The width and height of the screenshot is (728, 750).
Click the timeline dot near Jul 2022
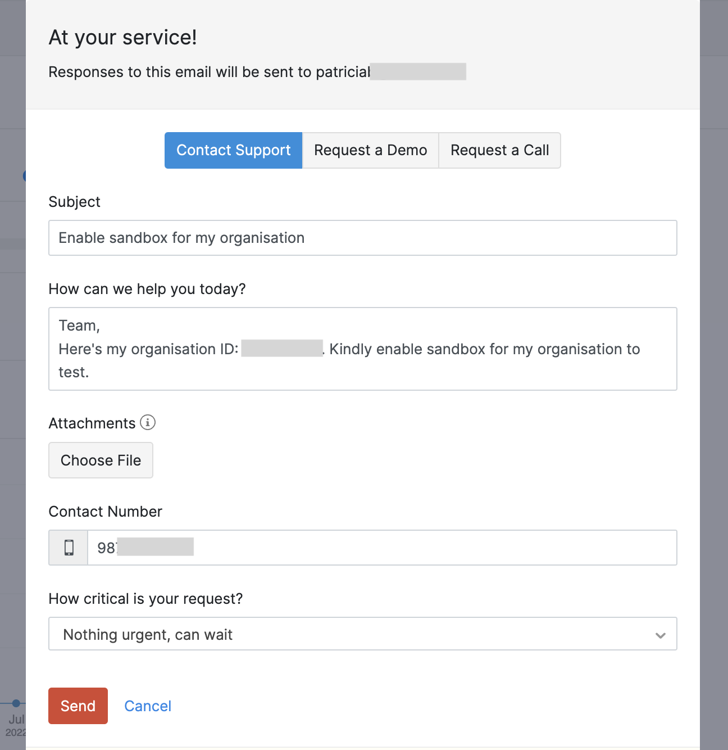point(15,703)
